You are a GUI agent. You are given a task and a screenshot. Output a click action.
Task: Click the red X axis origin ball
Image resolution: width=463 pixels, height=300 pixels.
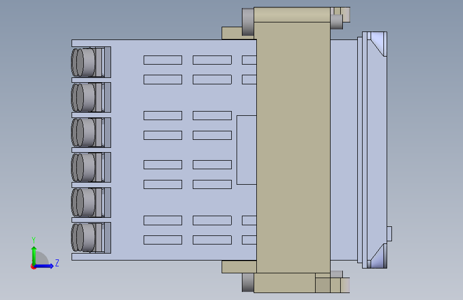33,266
